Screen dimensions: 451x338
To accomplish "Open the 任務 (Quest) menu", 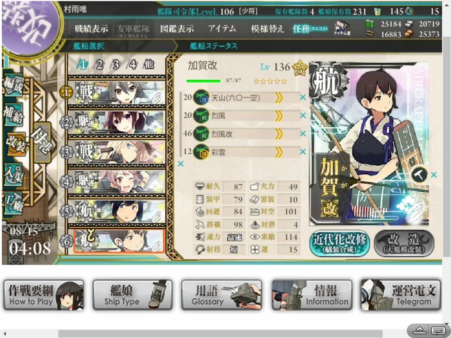I will (310, 29).
